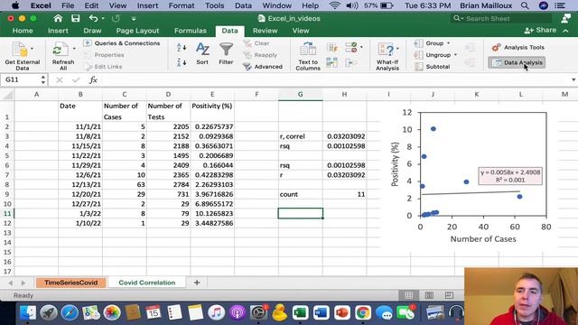Click Clear filter button

tap(256, 43)
